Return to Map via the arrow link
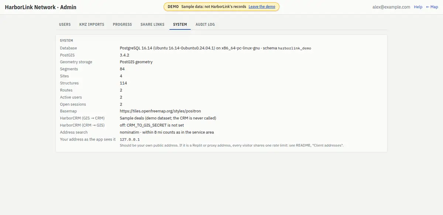The height and width of the screenshot is (215, 443). (x=432, y=7)
